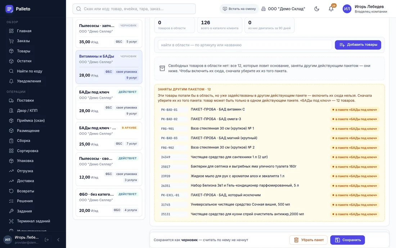Open Главная from the sidebar
Image resolution: width=396 pixels, height=248 pixels.
point(24,31)
